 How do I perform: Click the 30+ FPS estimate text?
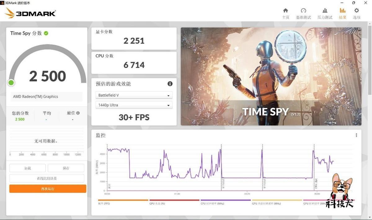134,118
